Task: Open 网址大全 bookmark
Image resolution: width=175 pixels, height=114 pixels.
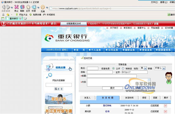Action: [22, 15]
